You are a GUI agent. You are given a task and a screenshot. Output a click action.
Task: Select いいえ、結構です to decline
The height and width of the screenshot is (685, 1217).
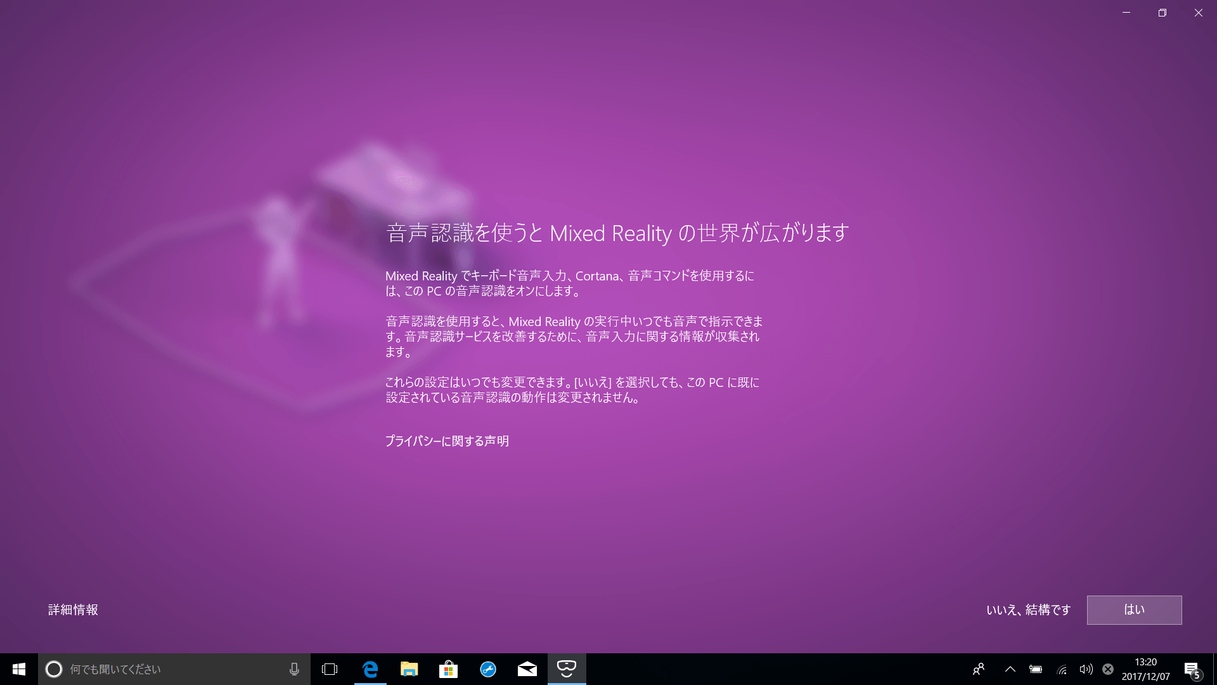(x=1027, y=610)
